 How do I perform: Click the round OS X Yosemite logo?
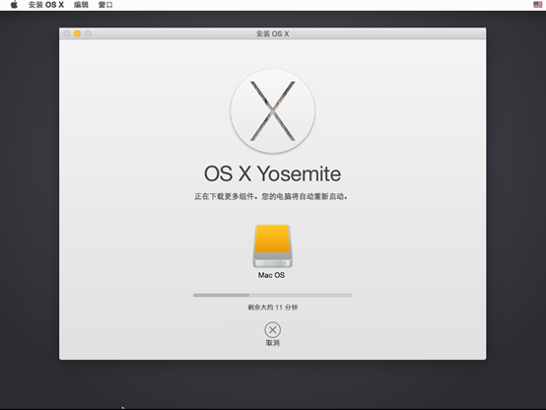pyautogui.click(x=273, y=111)
